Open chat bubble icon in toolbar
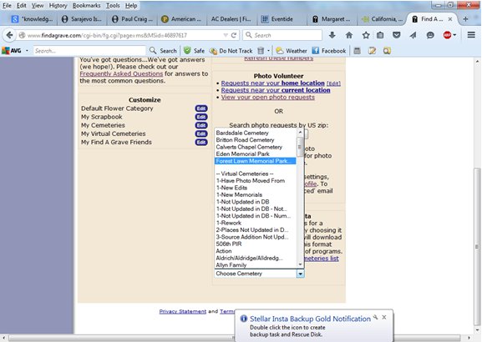 (430, 35)
